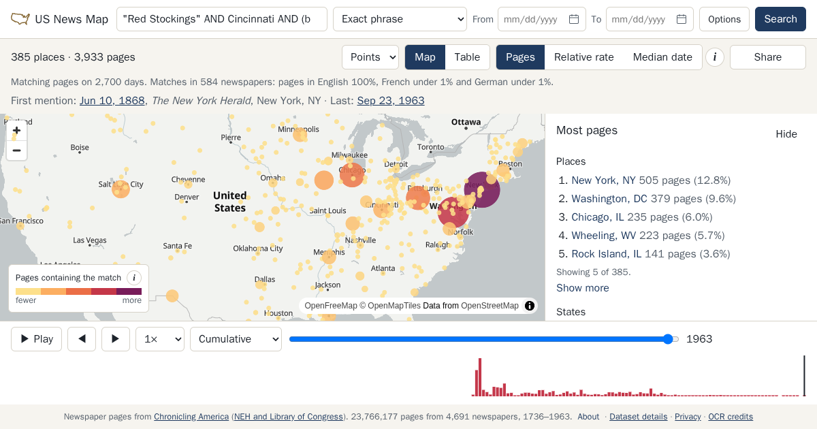This screenshot has width=817, height=429.
Task: Open the From date calendar picker icon
Action: [574, 19]
